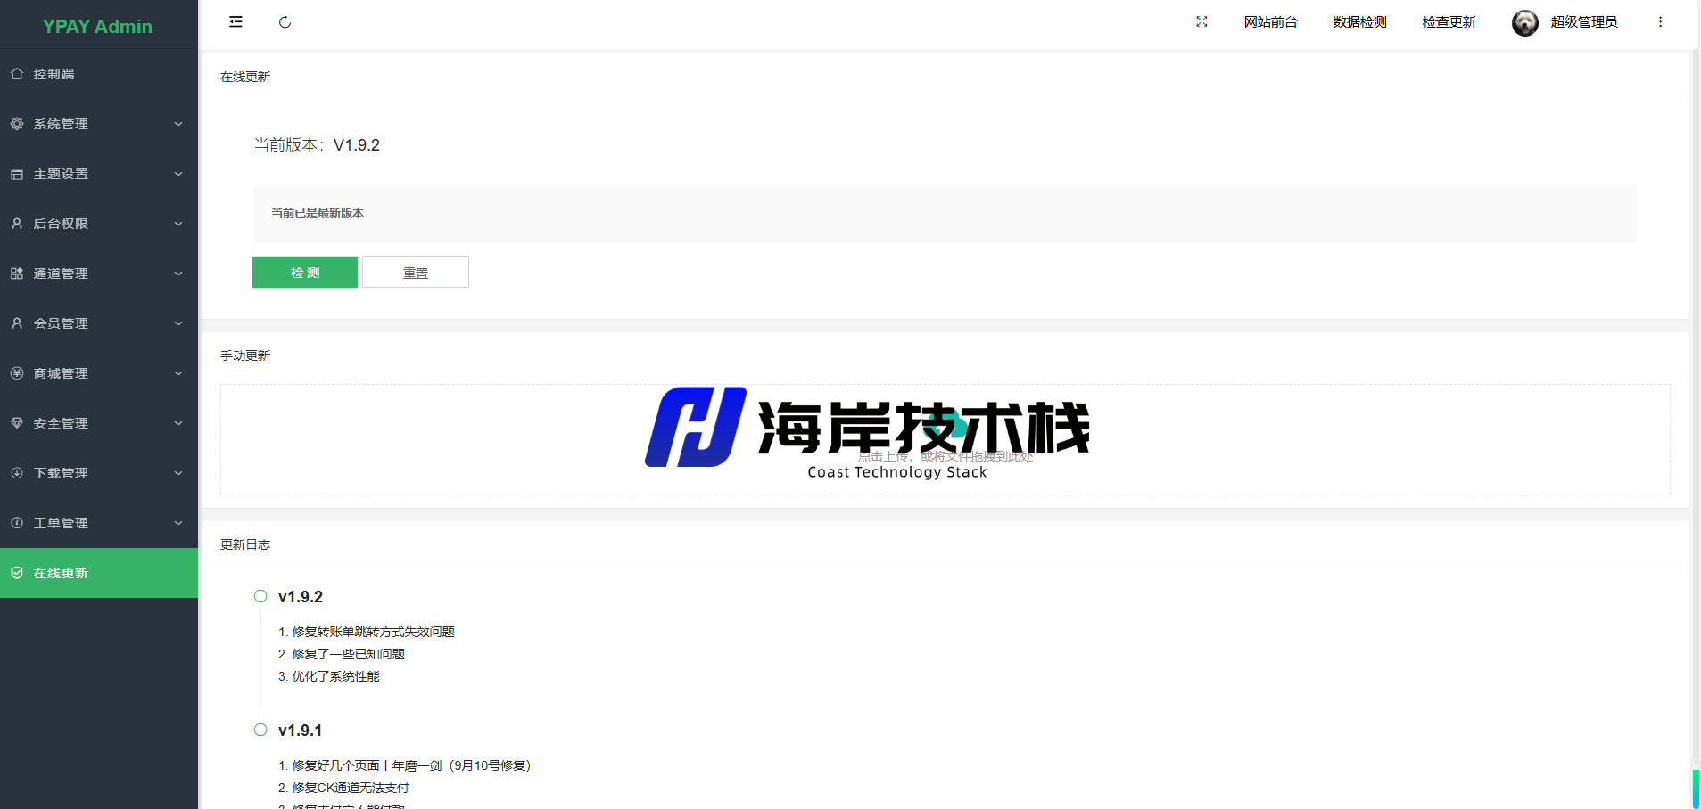The height and width of the screenshot is (809, 1701).
Task: Click the gear icon beside 系统管理
Action: pyautogui.click(x=17, y=124)
